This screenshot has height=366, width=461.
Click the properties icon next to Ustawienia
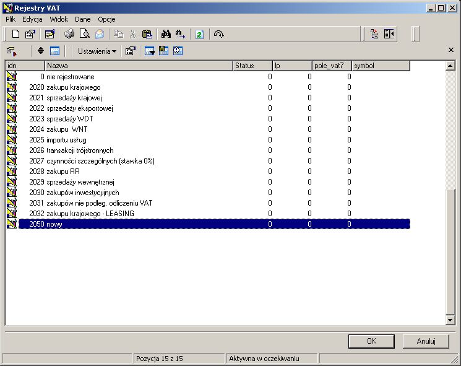pyautogui.click(x=130, y=51)
